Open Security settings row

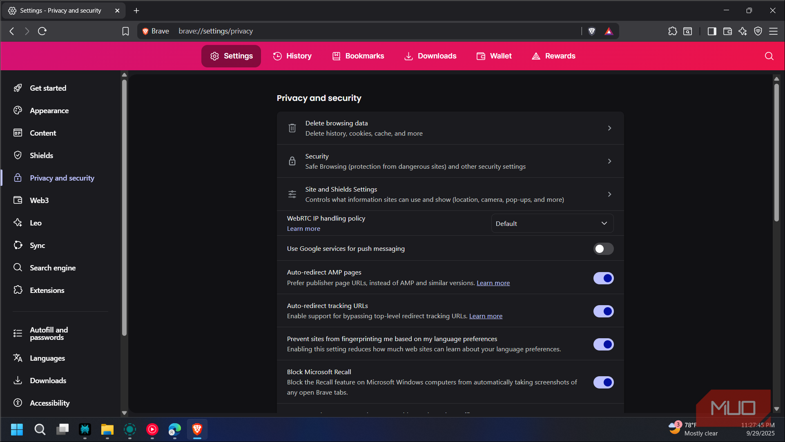[450, 161]
